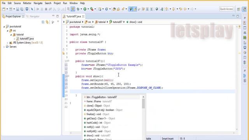Open the New dropdown arrow

coord(7,9)
